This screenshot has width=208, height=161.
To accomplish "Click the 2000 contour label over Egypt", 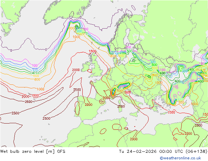I will click(188, 133).
